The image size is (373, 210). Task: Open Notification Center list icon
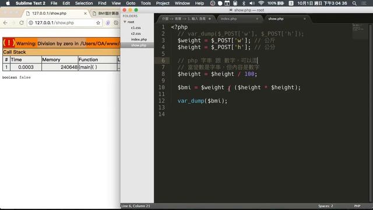[x=364, y=3]
